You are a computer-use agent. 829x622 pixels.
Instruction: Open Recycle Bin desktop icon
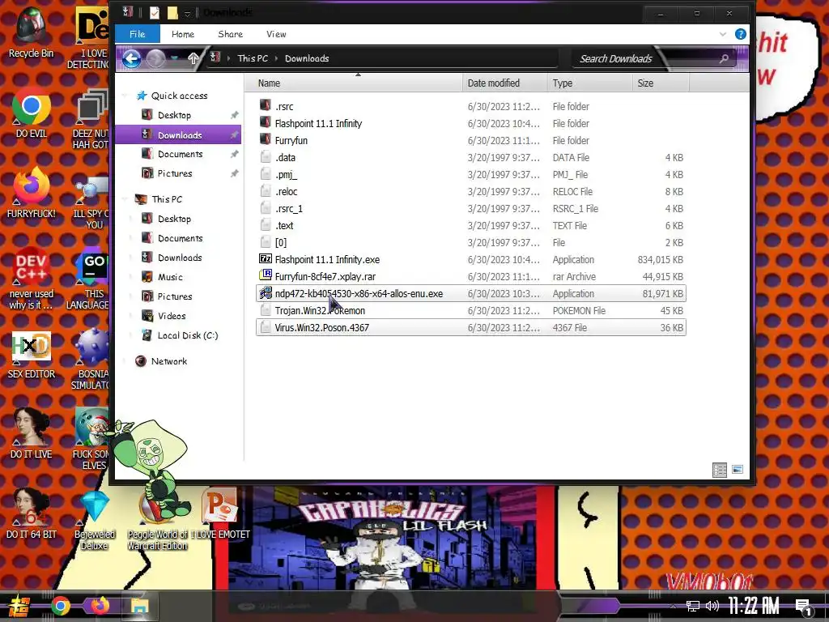32,32
